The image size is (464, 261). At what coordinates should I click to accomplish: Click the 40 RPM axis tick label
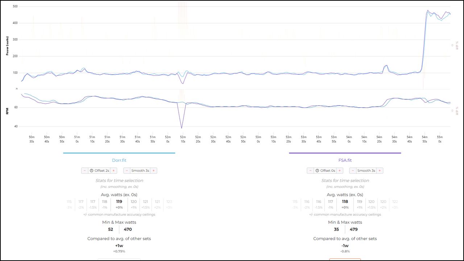click(16, 127)
